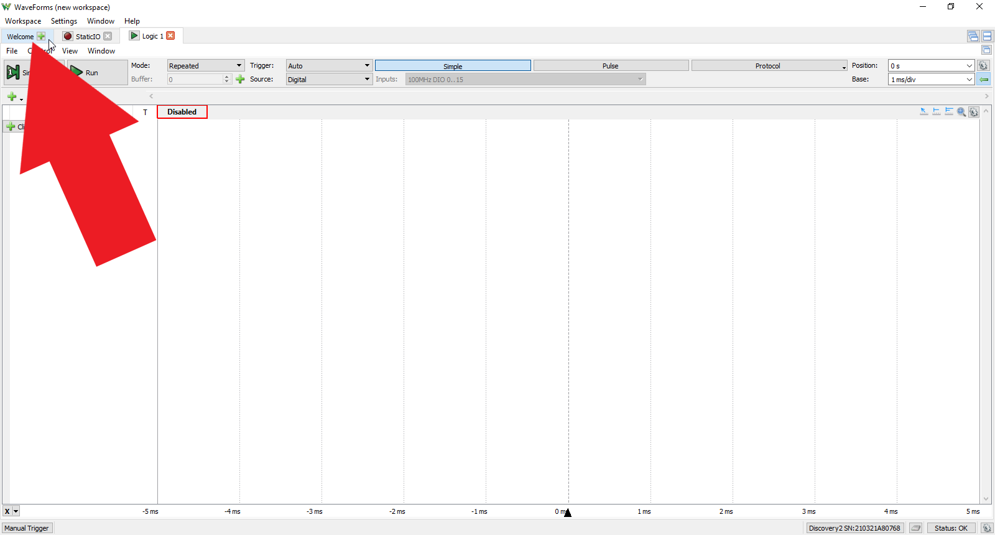Select the Pulse trigger mode
Screen dimensions: 995x535
click(611, 66)
